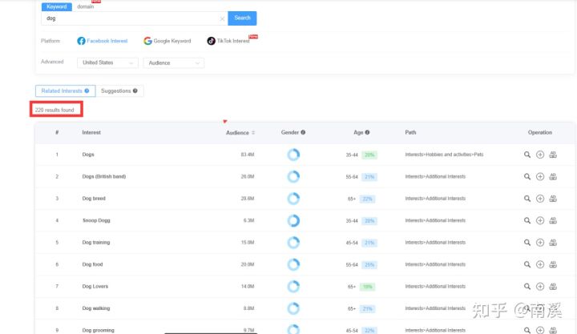
Task: Click search magnifier for Dog food
Action: pos(527,264)
